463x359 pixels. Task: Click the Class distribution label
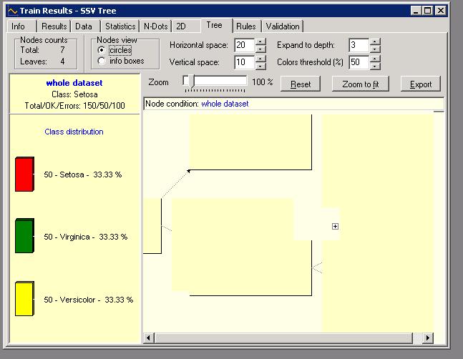(x=74, y=132)
